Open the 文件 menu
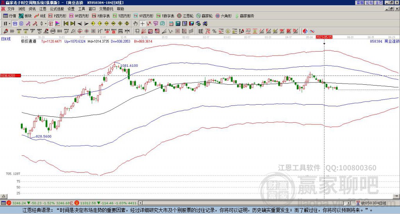 click(11, 9)
